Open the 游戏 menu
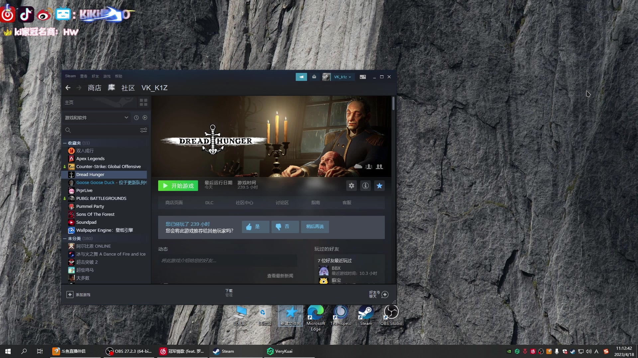This screenshot has width=638, height=358. tap(107, 76)
